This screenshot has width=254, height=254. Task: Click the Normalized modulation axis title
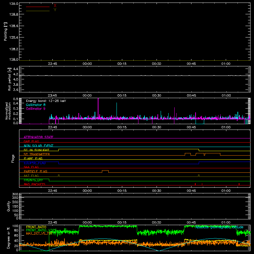click(x=8, y=111)
